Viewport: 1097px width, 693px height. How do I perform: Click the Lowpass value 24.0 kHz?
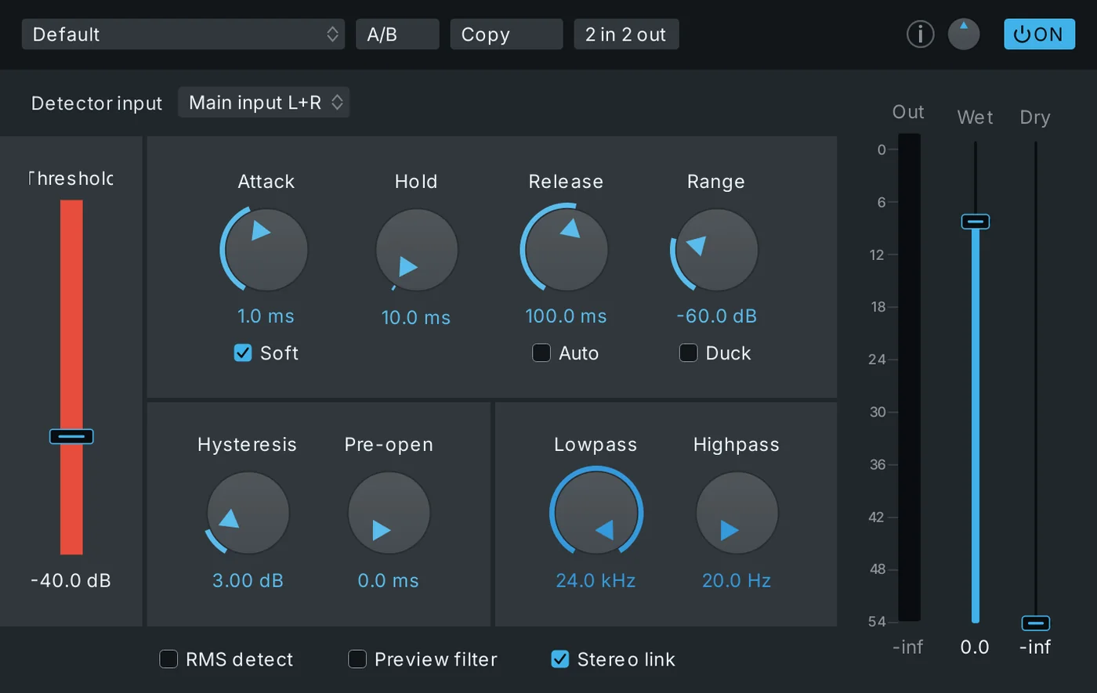[596, 581]
